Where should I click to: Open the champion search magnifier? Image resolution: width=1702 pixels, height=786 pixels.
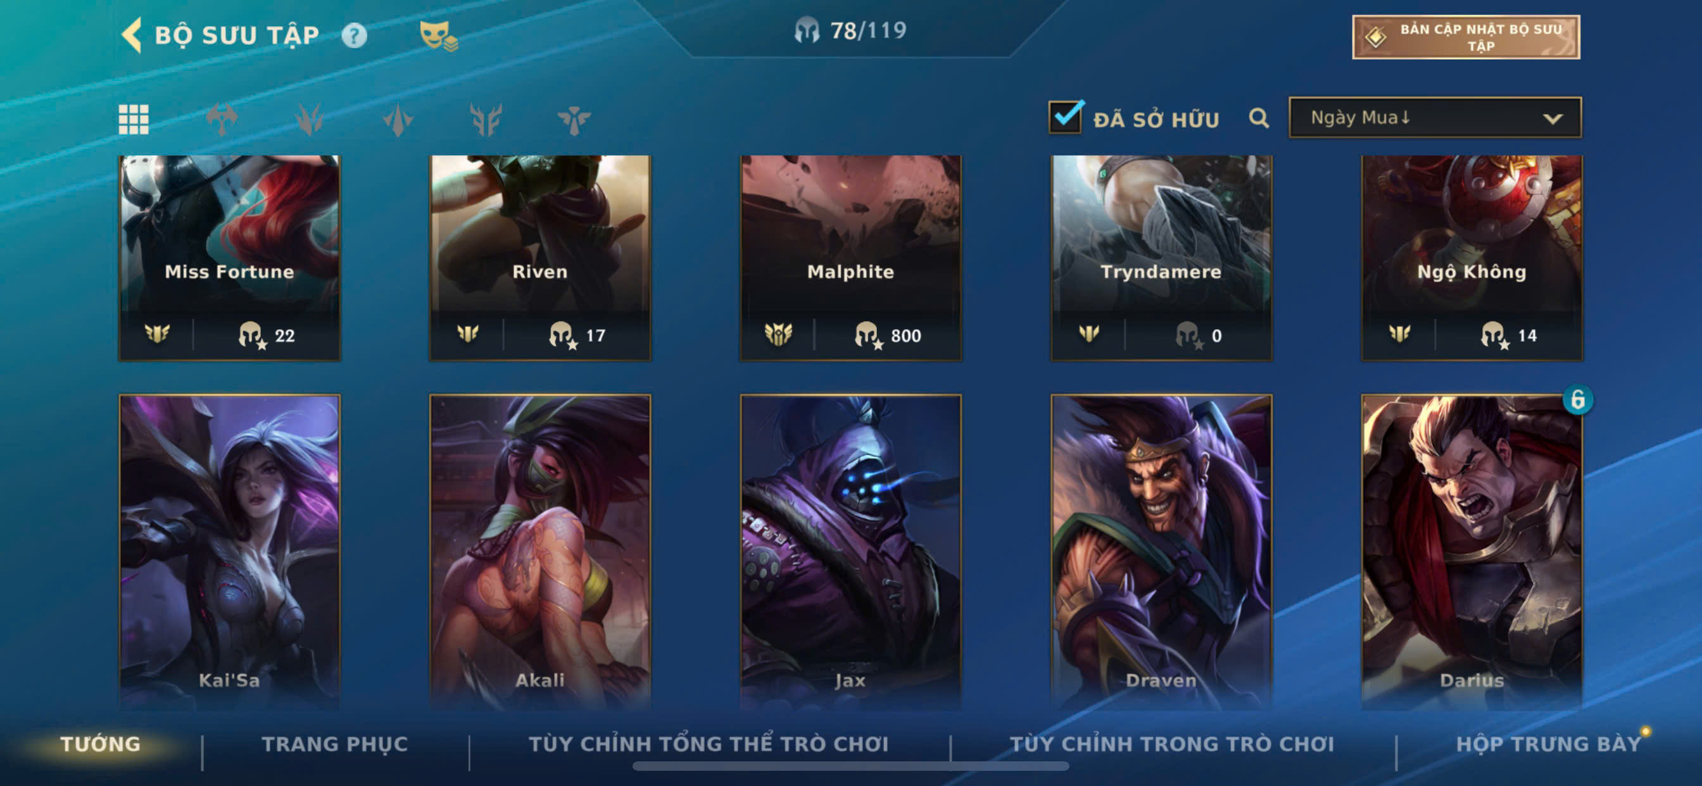[x=1259, y=119]
